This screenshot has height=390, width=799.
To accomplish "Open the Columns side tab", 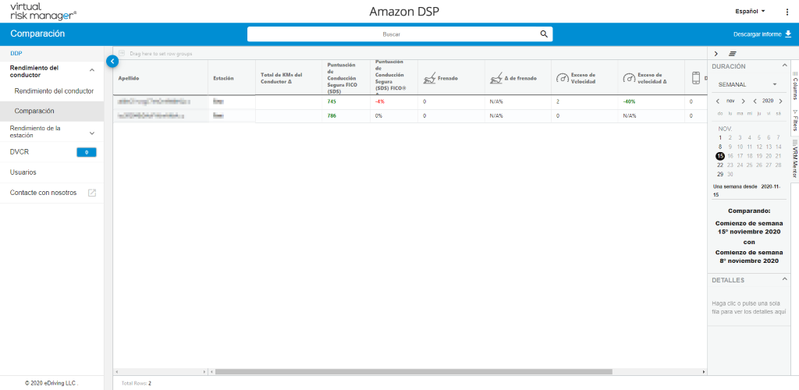I will tap(795, 86).
